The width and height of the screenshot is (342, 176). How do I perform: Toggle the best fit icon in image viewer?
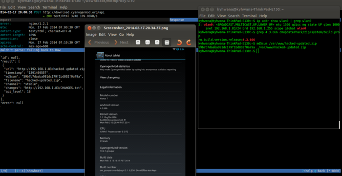pos(167,43)
